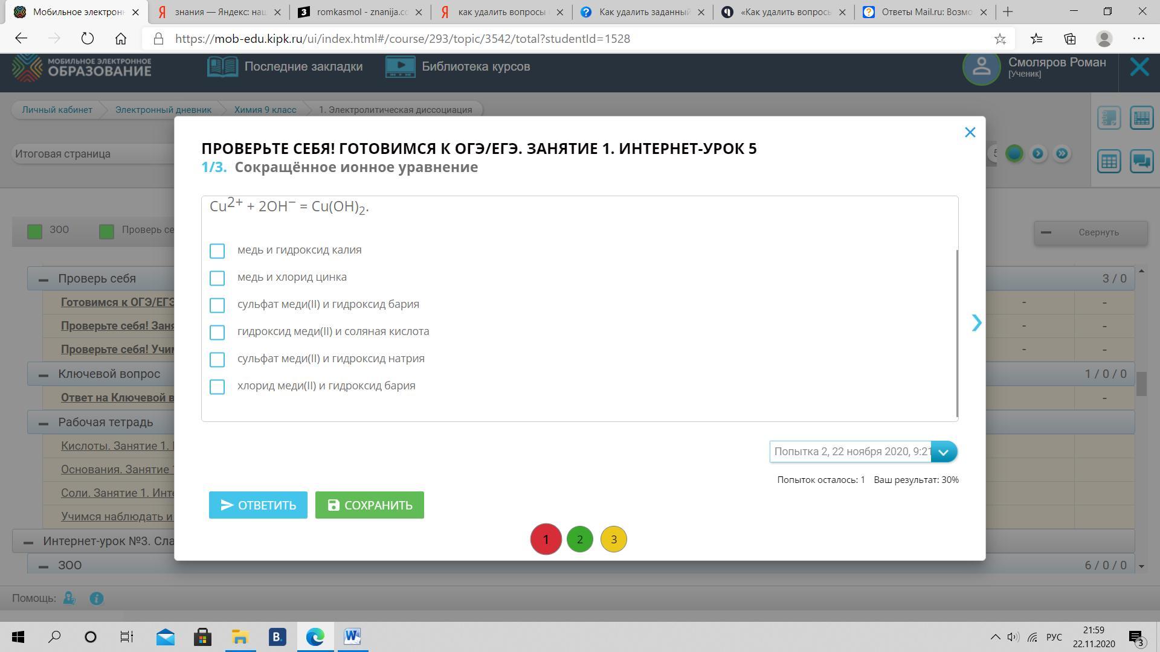Click the user profile avatar icon
The image size is (1160, 652).
click(981, 67)
